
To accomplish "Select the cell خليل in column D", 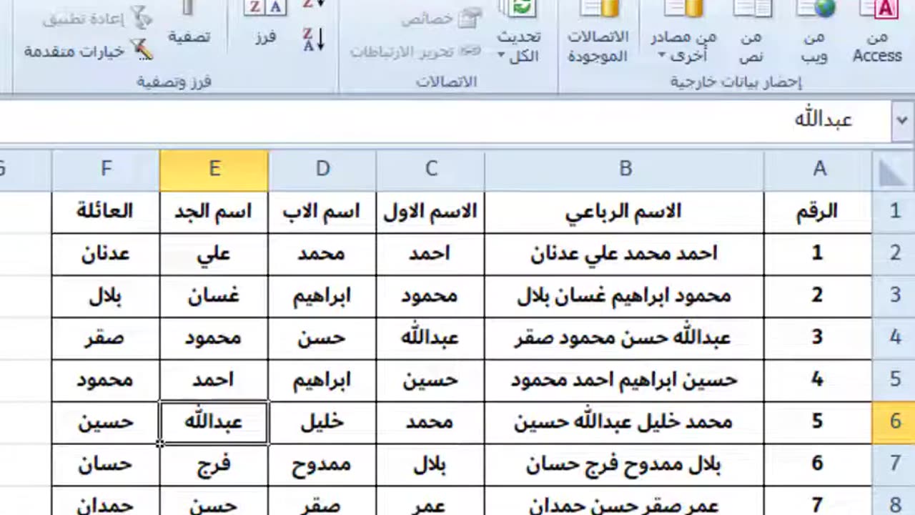I will (x=322, y=423).
